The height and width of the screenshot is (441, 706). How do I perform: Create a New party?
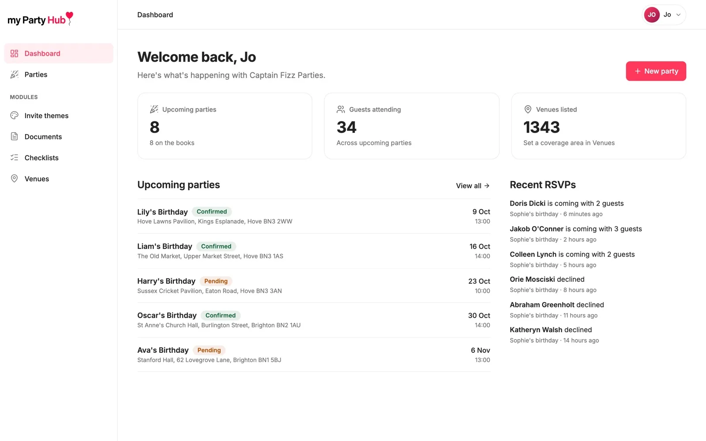point(656,71)
